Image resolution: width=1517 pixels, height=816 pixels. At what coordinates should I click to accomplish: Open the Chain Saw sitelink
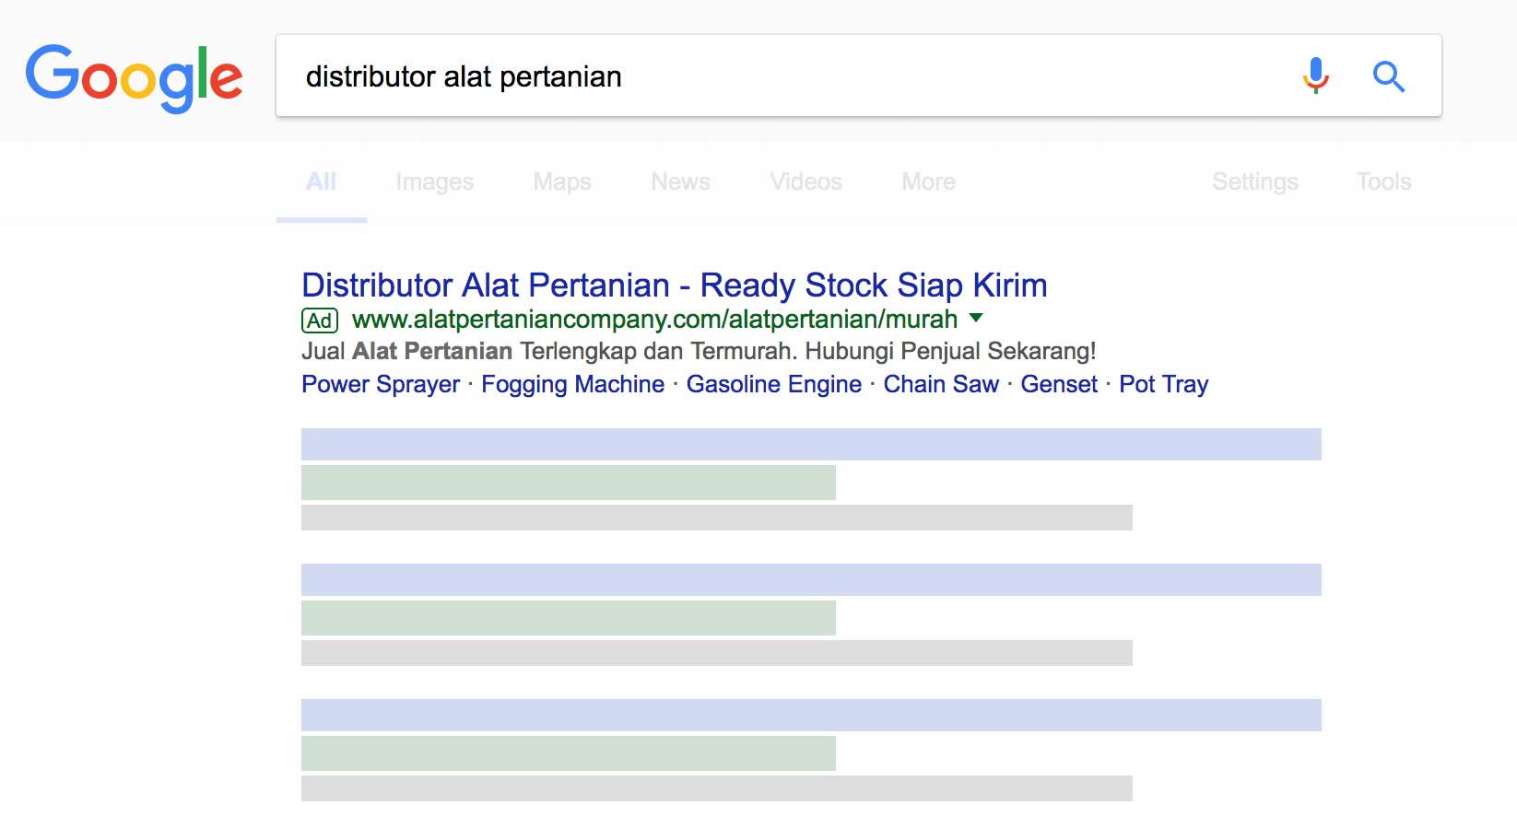941,384
